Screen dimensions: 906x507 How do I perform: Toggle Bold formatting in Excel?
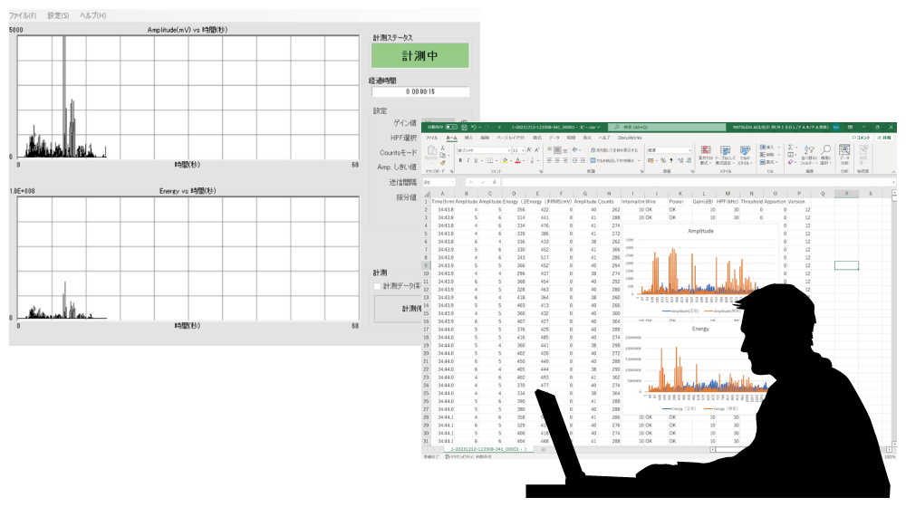point(460,160)
